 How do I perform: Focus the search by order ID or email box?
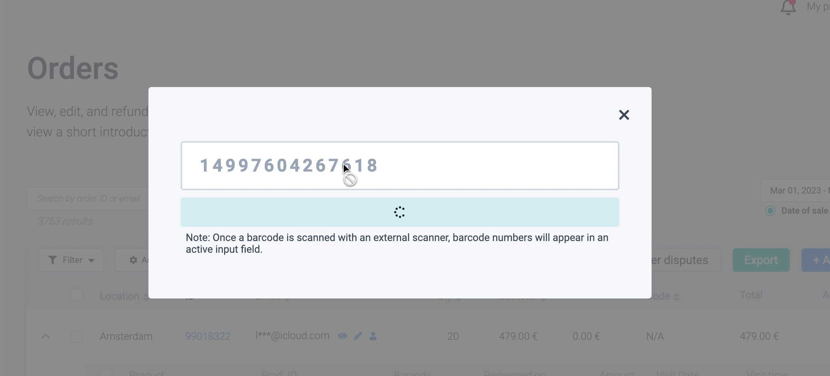click(x=88, y=199)
